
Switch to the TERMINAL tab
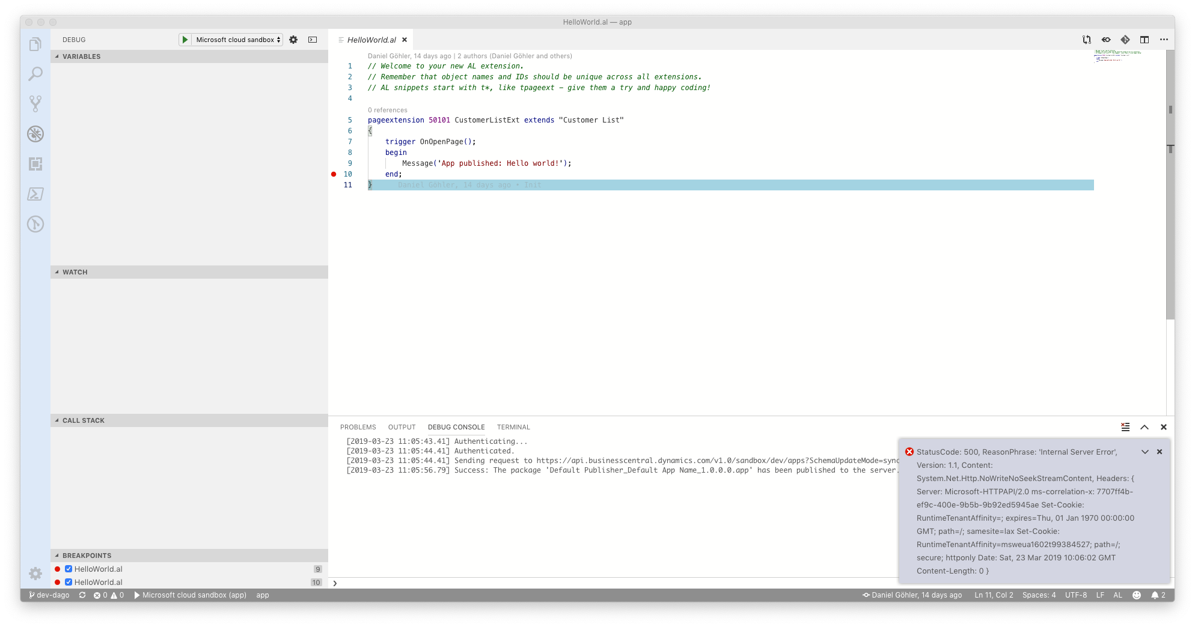tap(513, 427)
